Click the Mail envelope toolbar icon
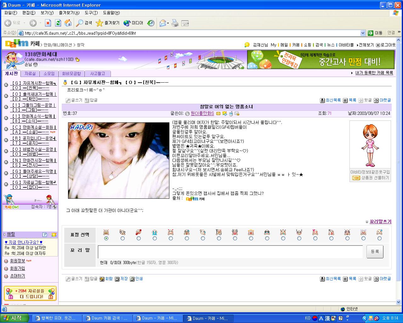The image size is (403, 323). point(162,23)
